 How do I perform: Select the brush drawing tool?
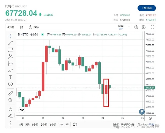coord(10,70)
